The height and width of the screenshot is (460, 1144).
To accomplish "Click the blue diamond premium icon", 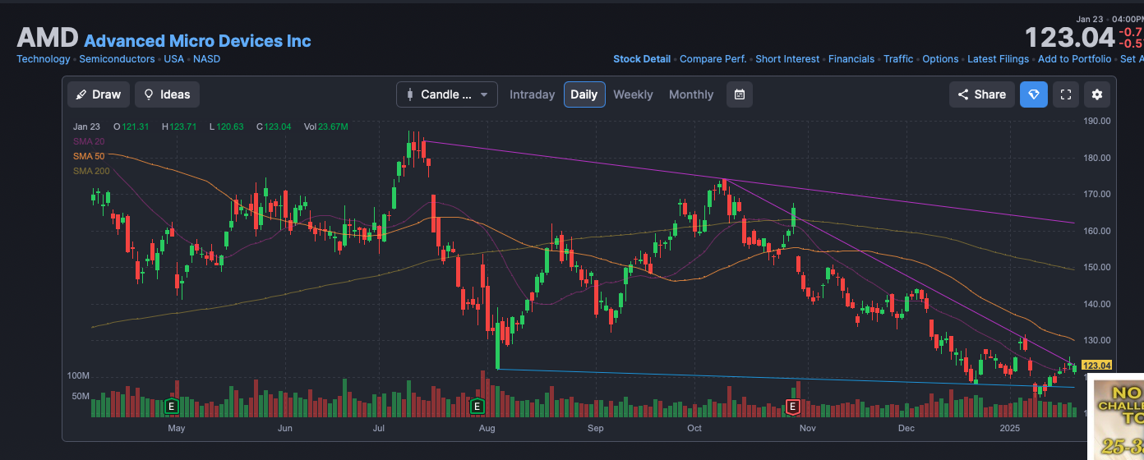I will [1034, 94].
